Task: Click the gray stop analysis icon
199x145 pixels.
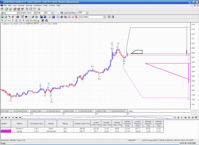Action: (6, 17)
